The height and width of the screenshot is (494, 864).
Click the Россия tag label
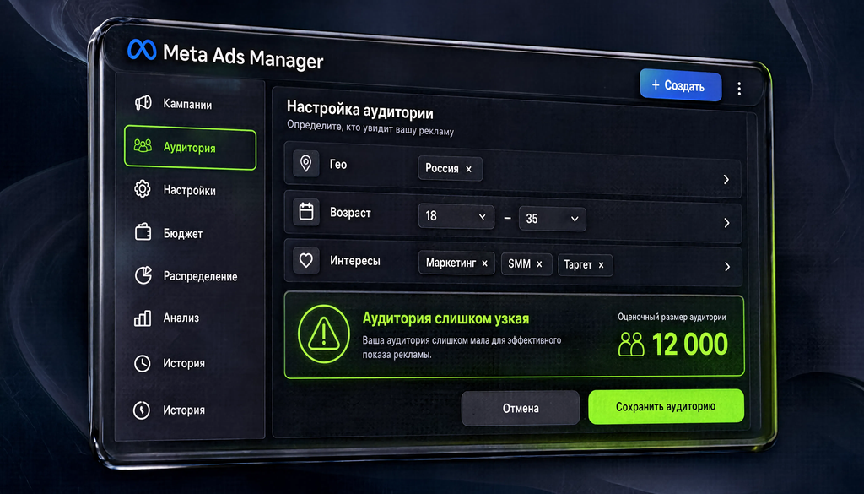(442, 168)
